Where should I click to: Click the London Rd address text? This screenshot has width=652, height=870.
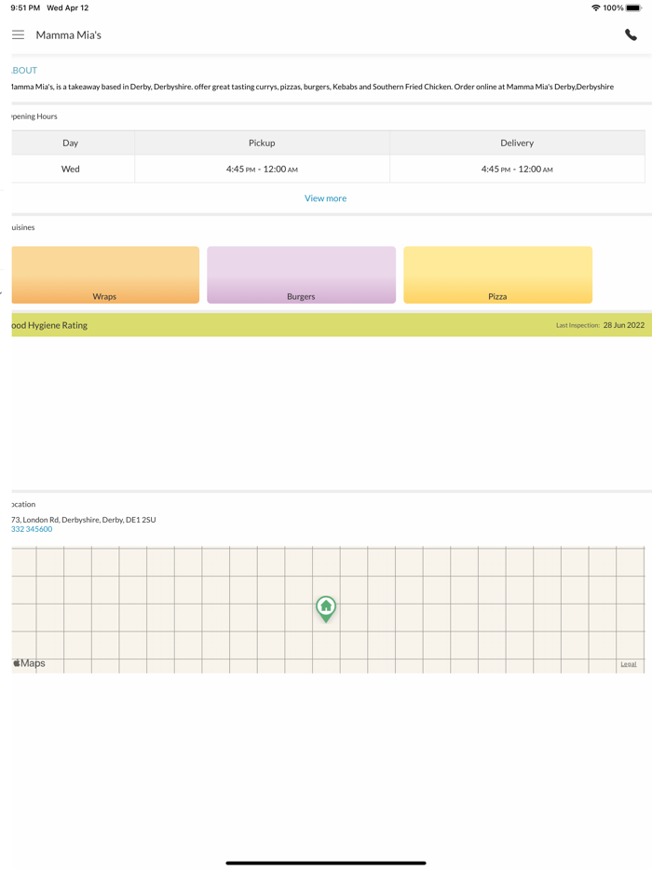pyautogui.click(x=83, y=520)
